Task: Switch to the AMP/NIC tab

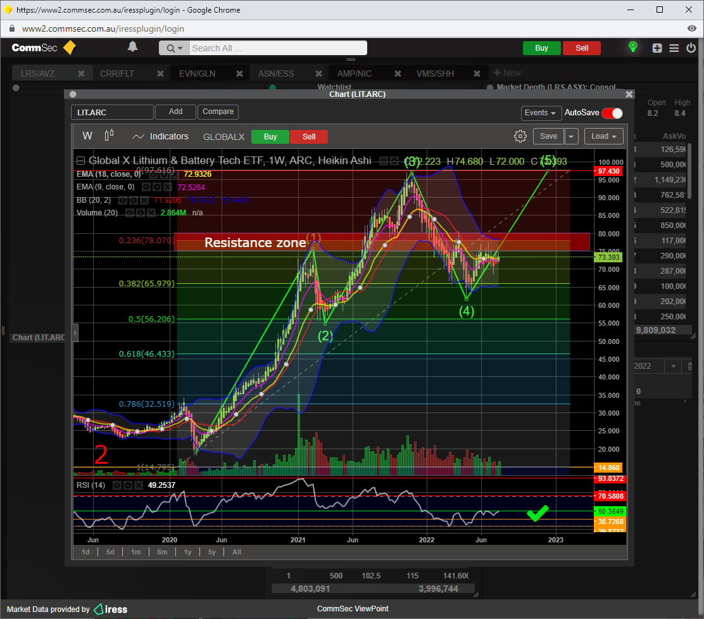Action: (x=355, y=73)
